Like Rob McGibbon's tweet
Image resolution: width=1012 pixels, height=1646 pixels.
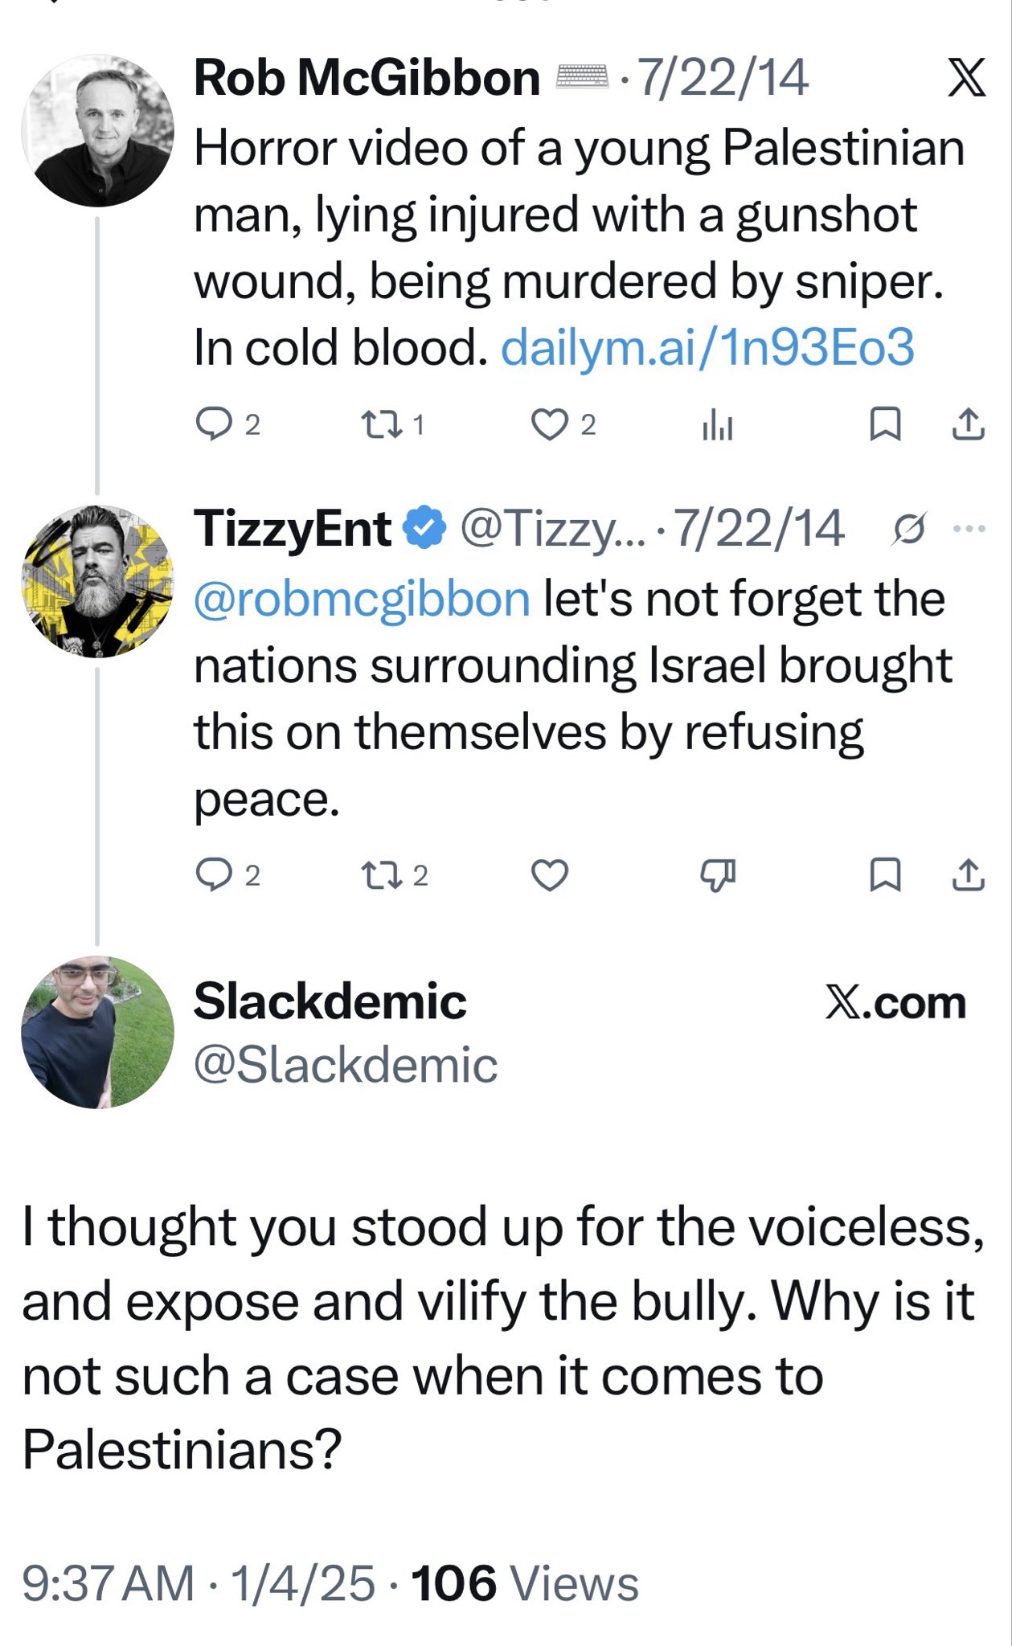coord(550,424)
